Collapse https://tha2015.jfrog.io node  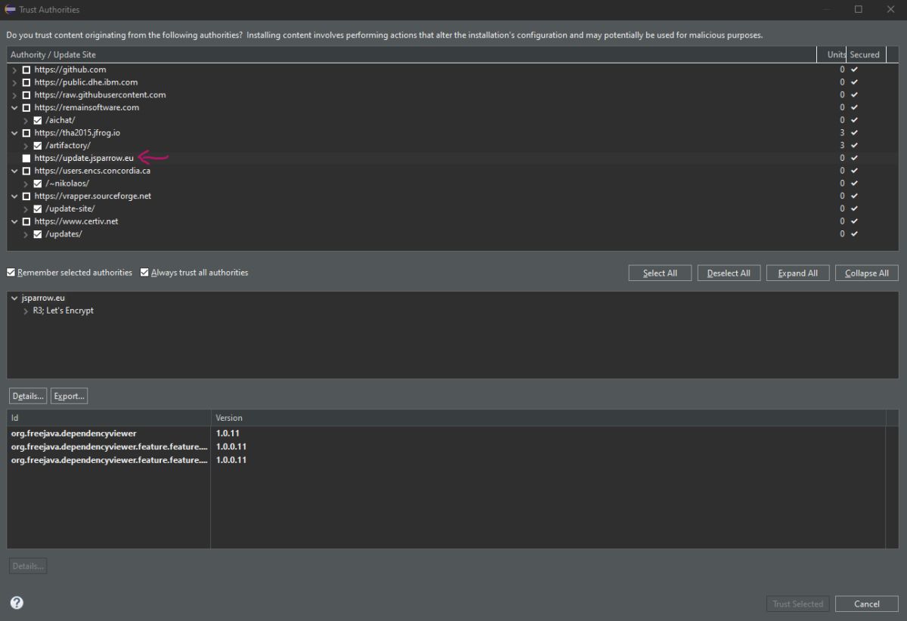click(x=14, y=133)
